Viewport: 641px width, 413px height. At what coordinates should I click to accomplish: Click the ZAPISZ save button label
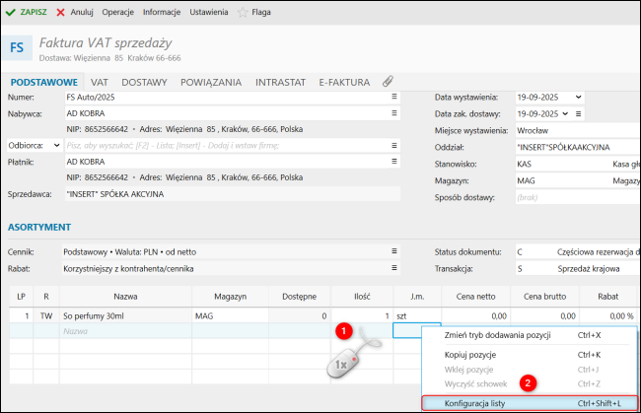click(34, 12)
